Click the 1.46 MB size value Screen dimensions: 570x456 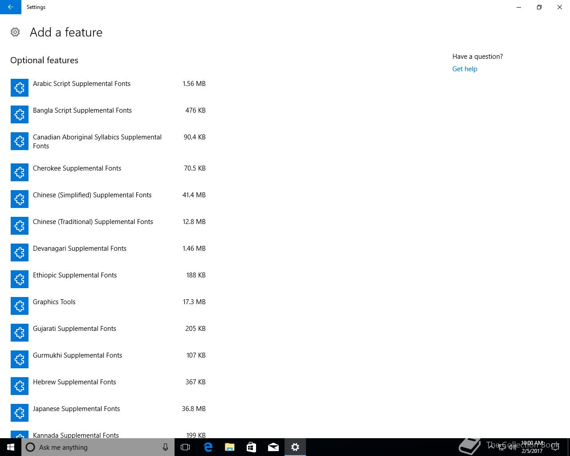194,248
